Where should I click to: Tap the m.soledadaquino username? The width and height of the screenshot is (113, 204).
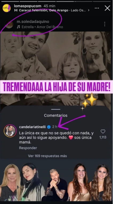[x=33, y=22]
